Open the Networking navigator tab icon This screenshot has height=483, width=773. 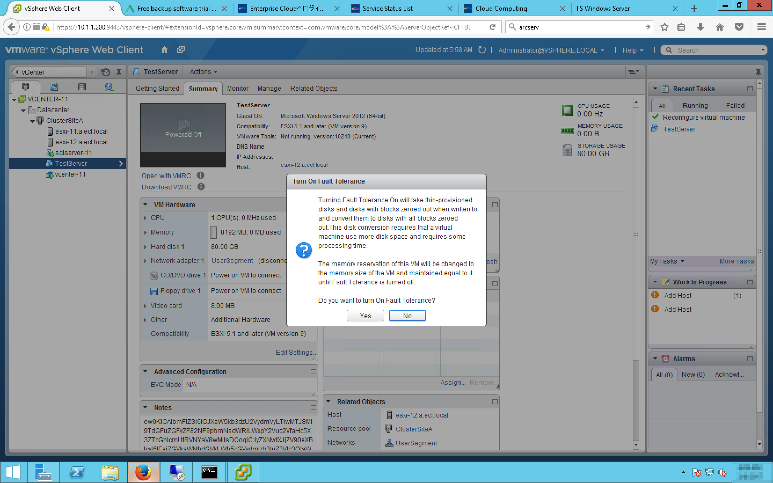(x=109, y=87)
